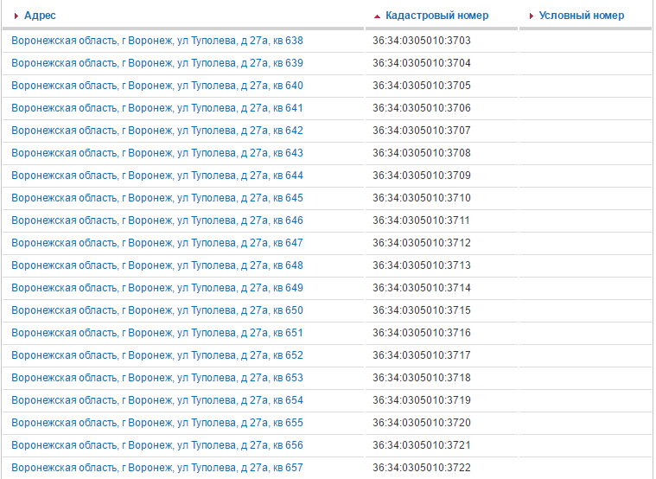Sort table by Адрес column header
This screenshot has width=656, height=479.
coord(40,16)
